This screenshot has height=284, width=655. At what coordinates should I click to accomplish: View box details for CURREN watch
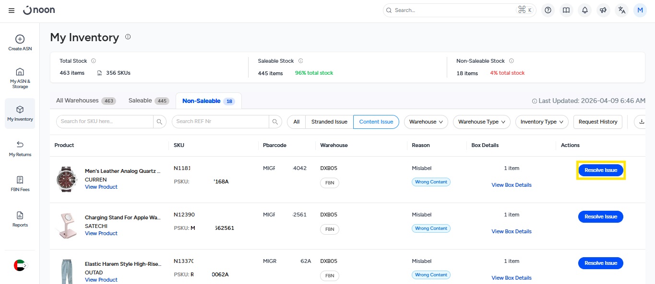[x=511, y=185]
